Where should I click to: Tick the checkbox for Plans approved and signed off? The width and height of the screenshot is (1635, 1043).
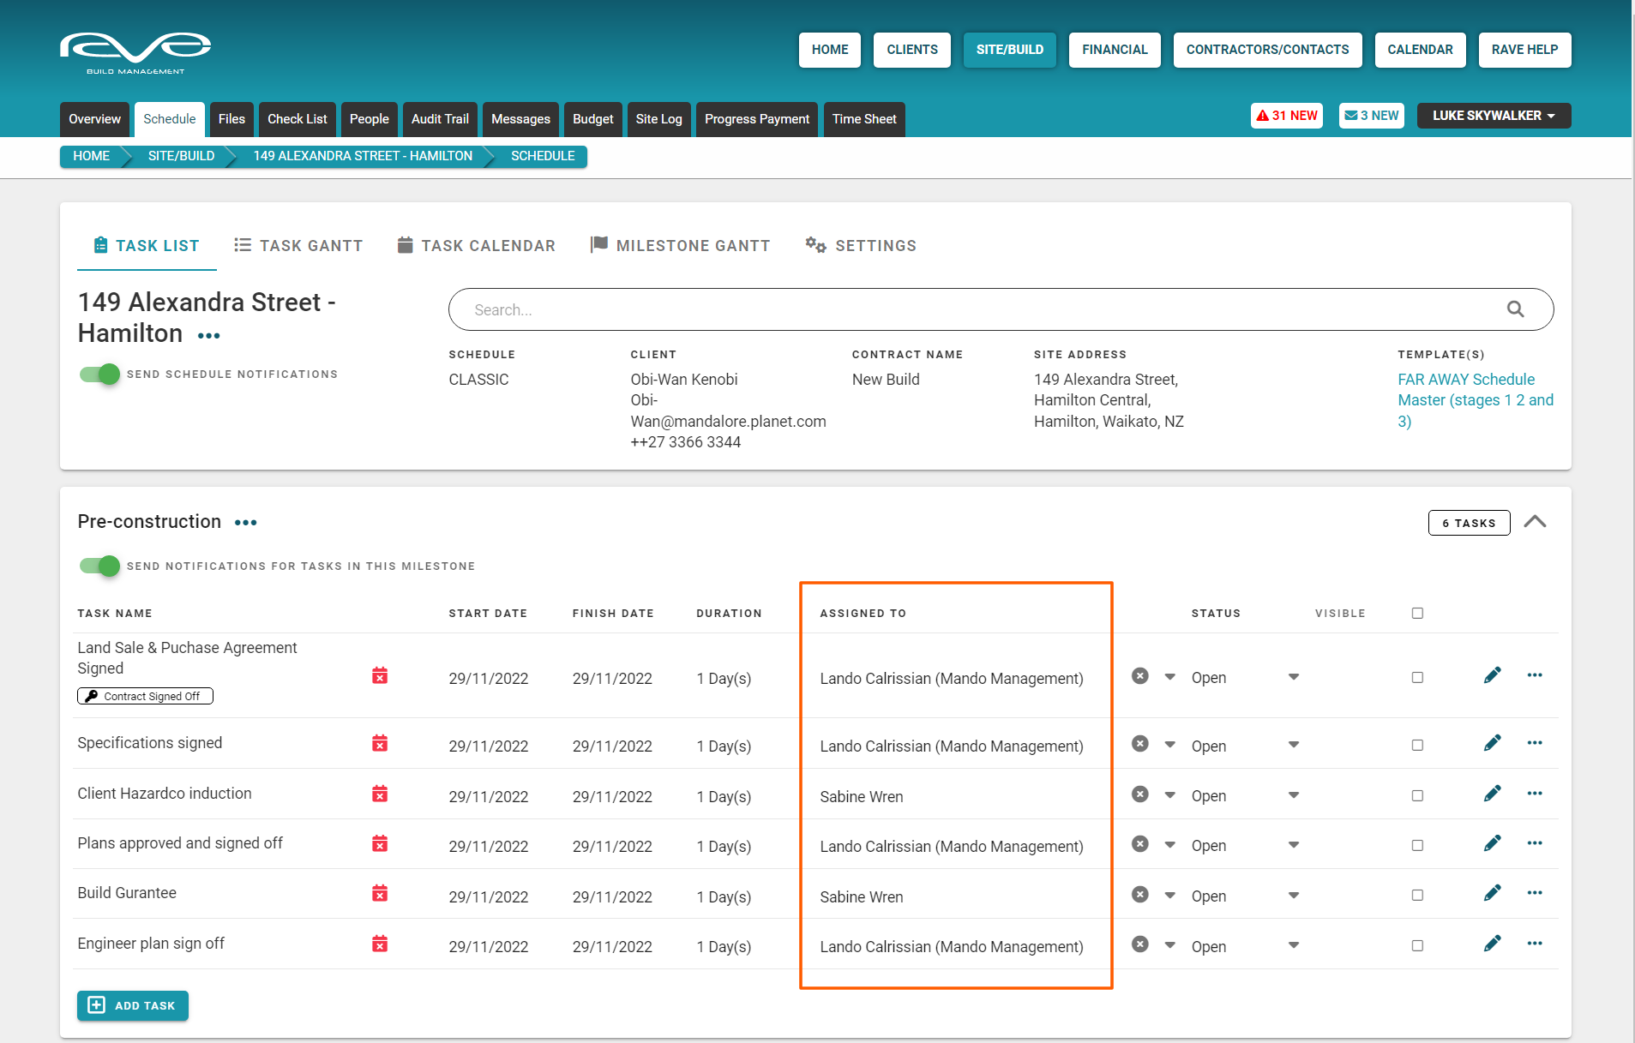click(1417, 845)
